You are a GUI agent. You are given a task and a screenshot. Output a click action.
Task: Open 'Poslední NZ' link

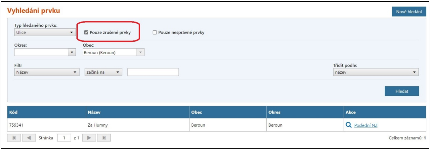[365, 125]
